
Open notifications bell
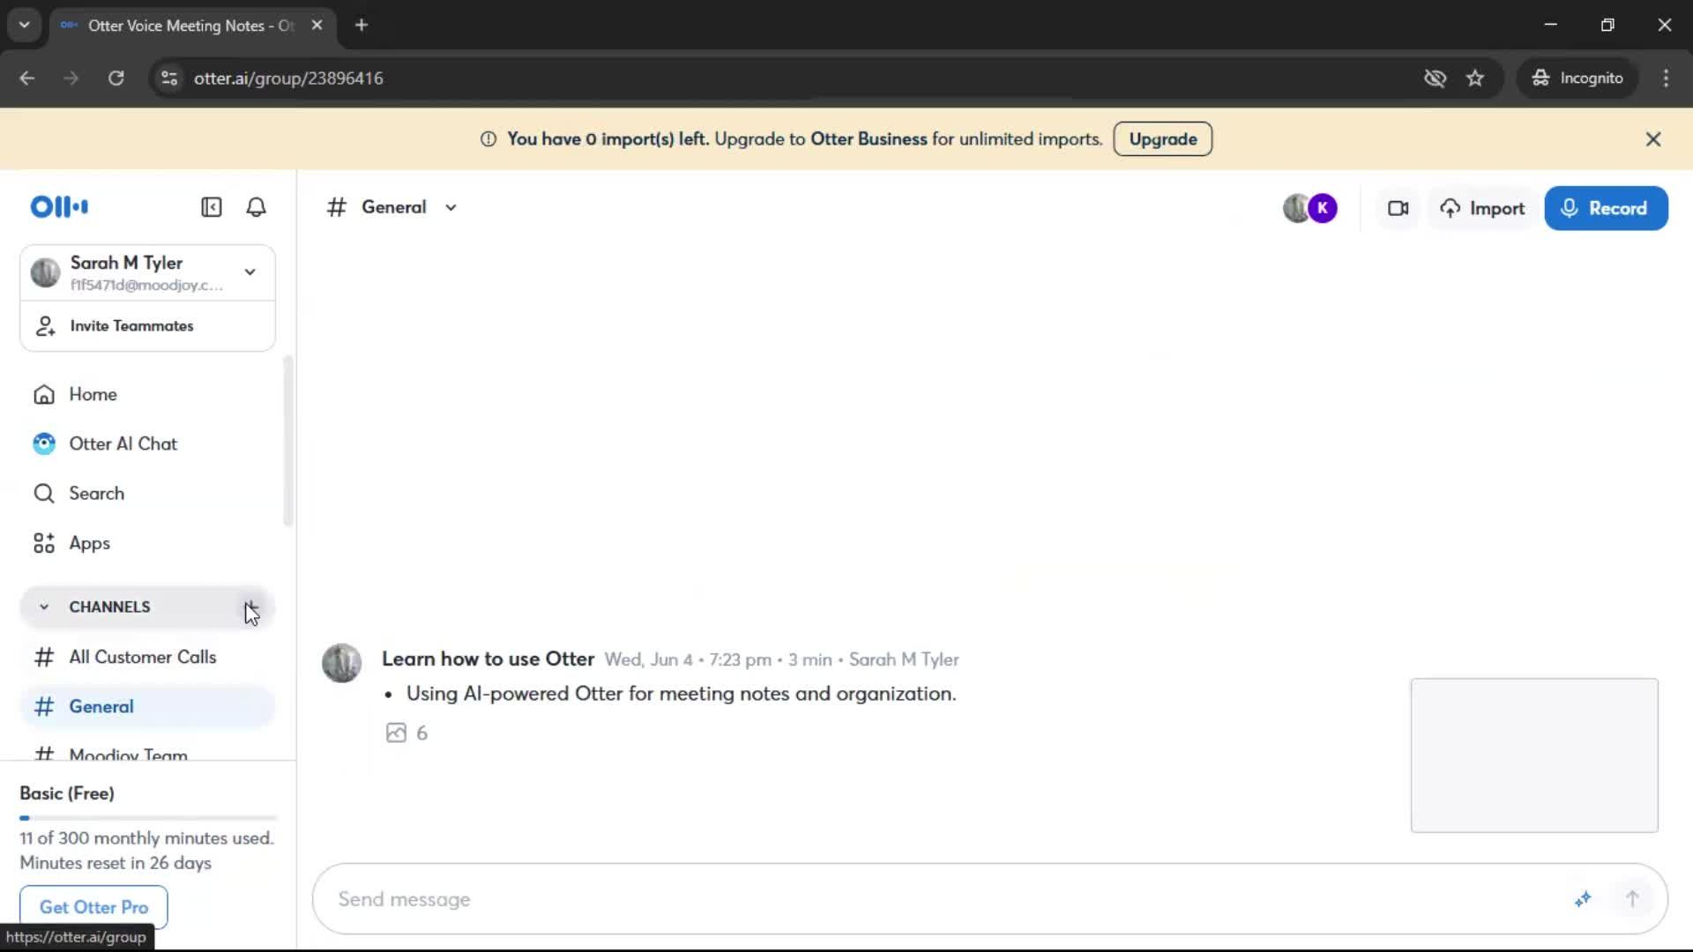point(256,207)
